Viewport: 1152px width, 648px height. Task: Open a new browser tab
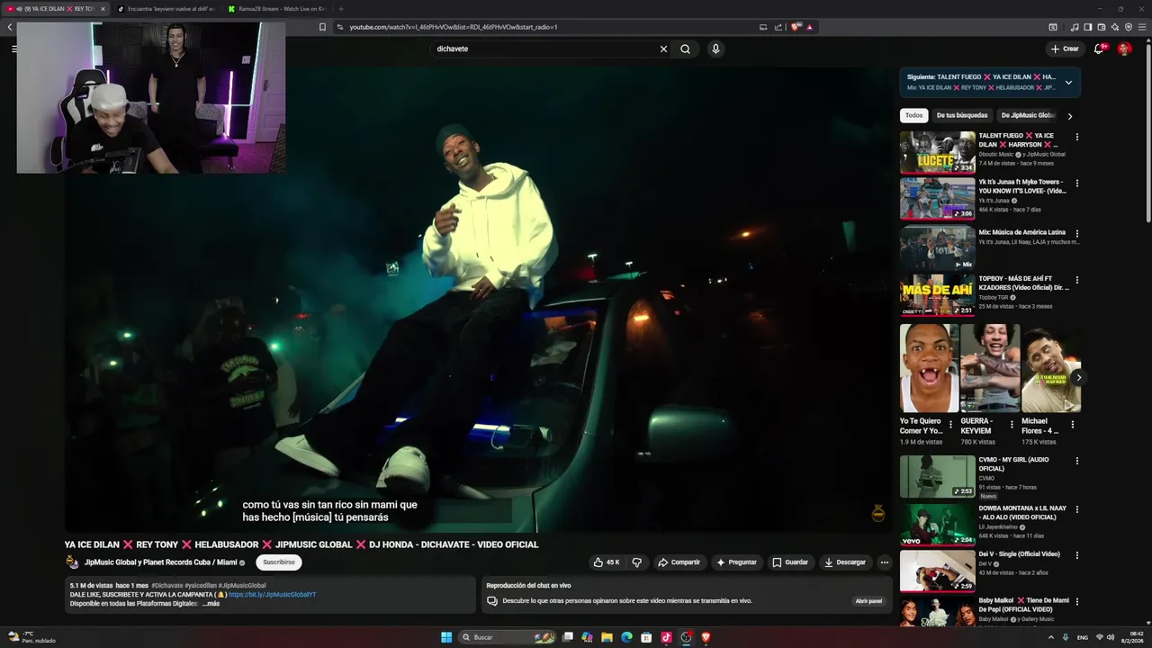(x=340, y=8)
